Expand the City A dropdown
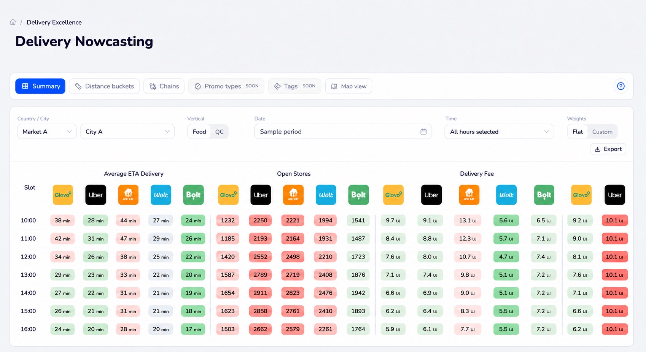The image size is (646, 352). pos(127,132)
